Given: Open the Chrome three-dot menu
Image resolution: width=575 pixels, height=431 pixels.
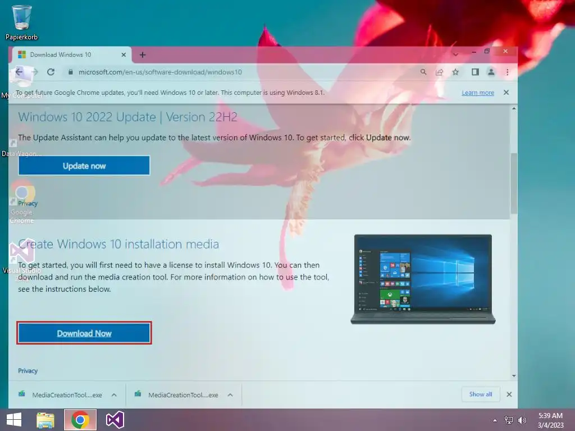Looking at the screenshot, I should pos(508,72).
